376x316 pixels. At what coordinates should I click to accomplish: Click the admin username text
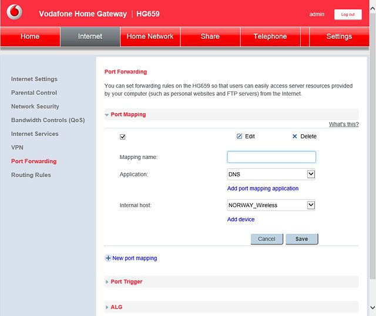(317, 14)
